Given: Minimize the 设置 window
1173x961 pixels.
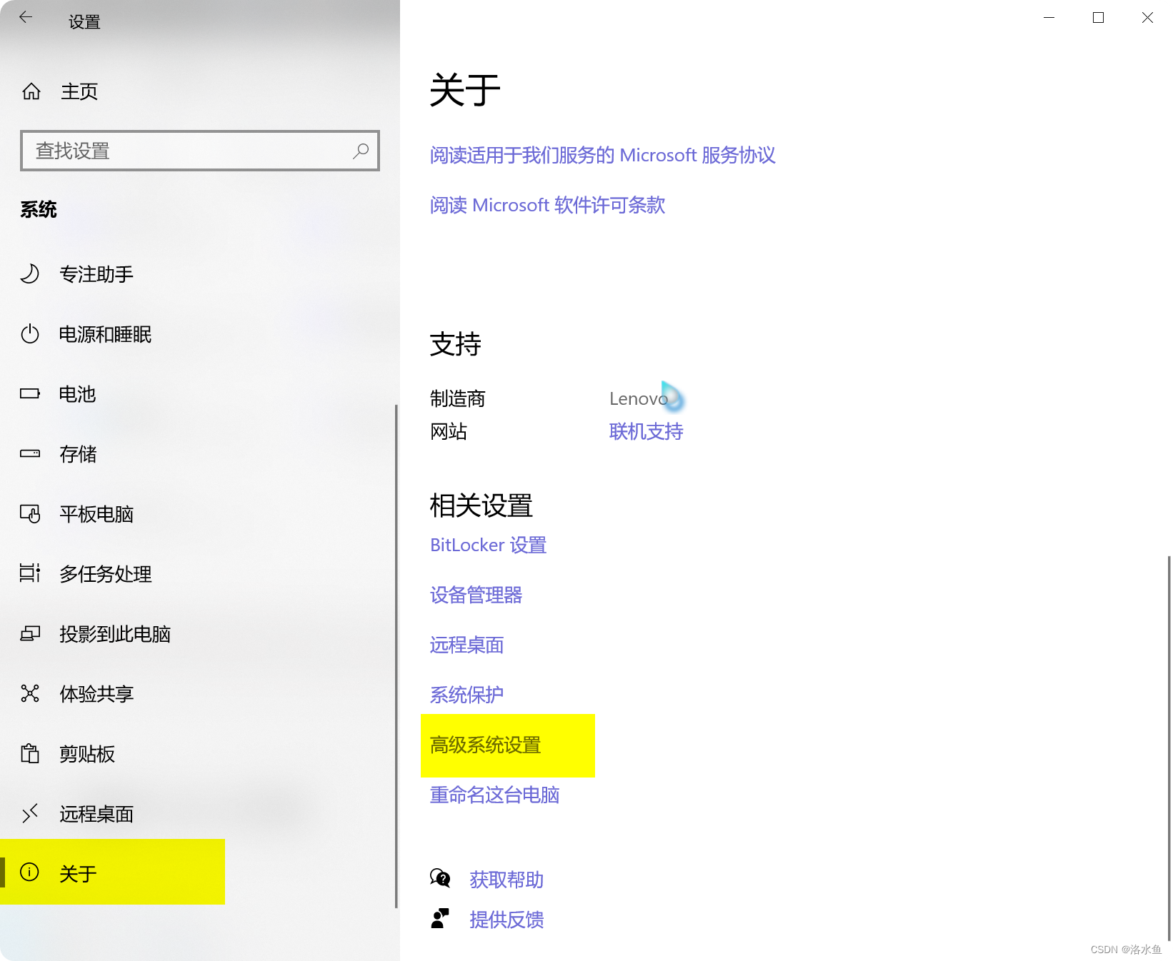Looking at the screenshot, I should tap(1049, 17).
